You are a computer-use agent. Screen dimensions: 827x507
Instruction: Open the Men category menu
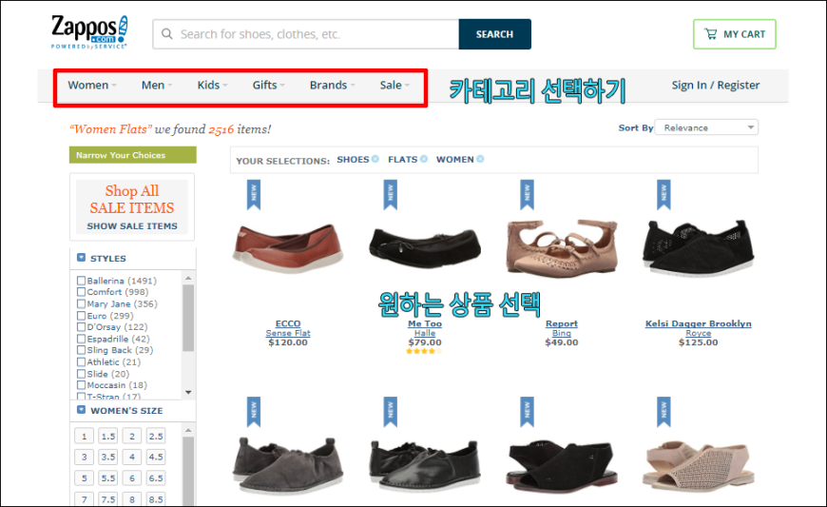(x=157, y=86)
